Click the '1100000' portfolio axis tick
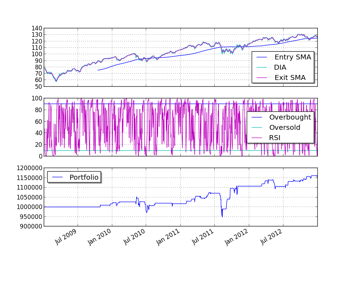Viewport: 353px width, 283px height. [x=30, y=187]
